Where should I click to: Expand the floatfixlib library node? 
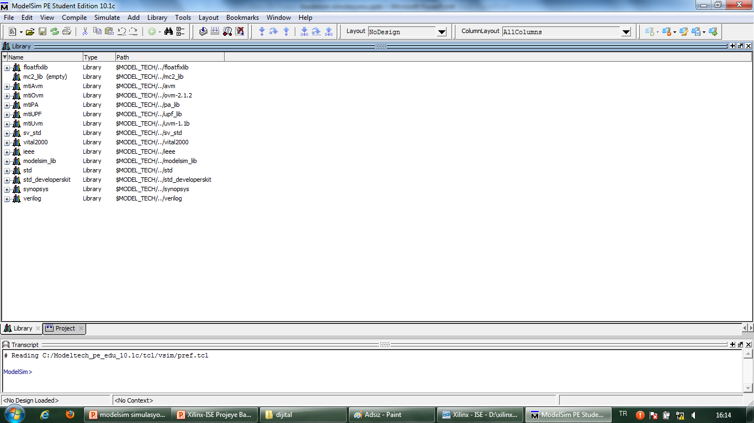coord(7,68)
